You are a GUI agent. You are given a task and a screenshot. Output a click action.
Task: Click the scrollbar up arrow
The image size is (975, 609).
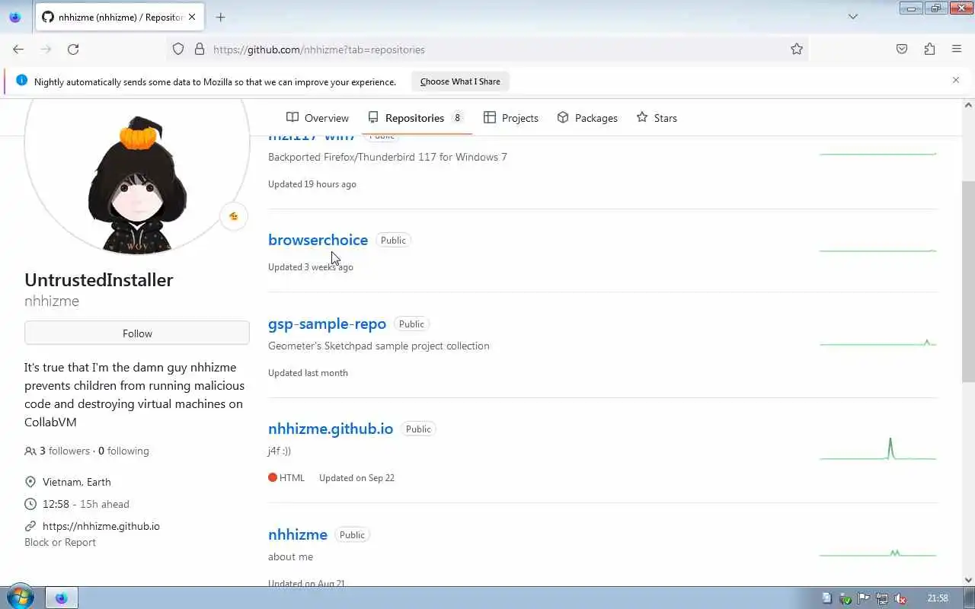coord(968,105)
